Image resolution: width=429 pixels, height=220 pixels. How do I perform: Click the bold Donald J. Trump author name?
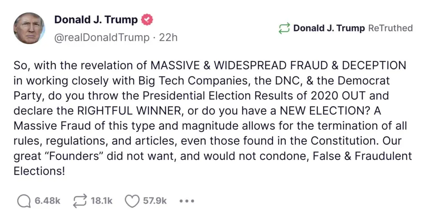click(x=96, y=20)
